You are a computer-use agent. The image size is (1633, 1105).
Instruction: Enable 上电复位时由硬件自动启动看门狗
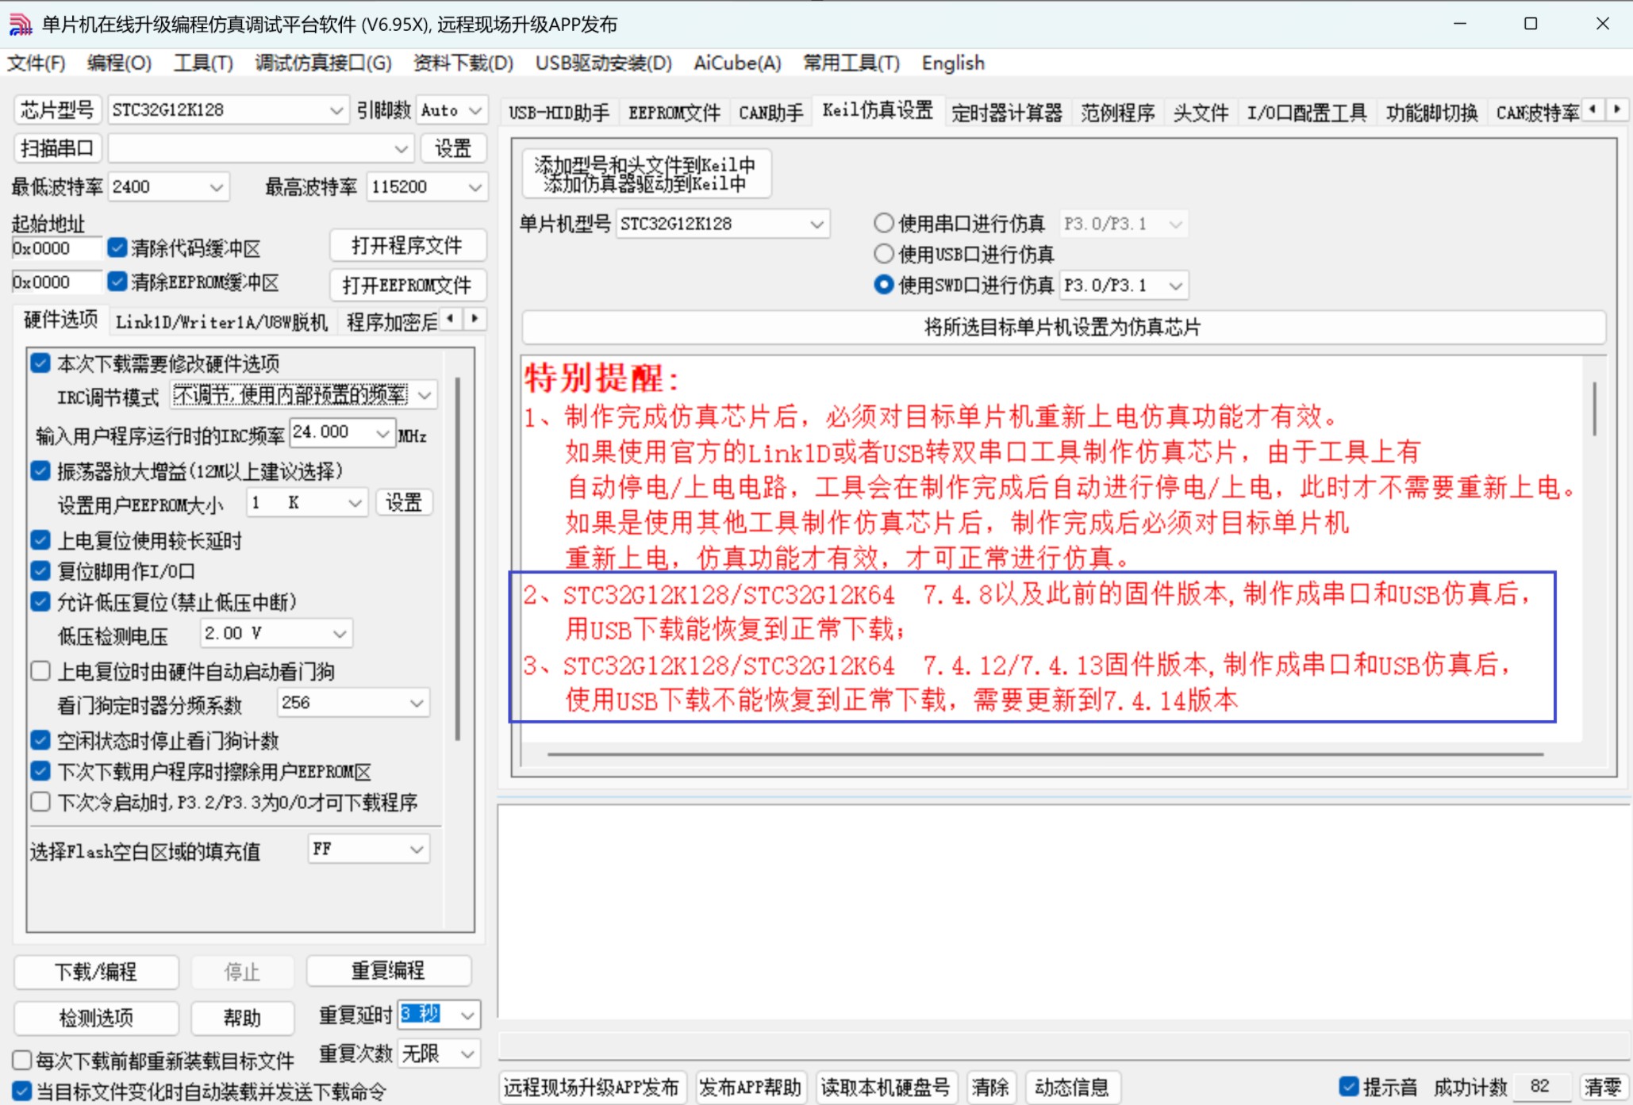(40, 671)
